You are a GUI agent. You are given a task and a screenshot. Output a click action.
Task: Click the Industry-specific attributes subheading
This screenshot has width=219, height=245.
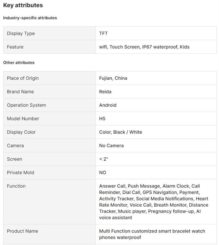coord(30,18)
